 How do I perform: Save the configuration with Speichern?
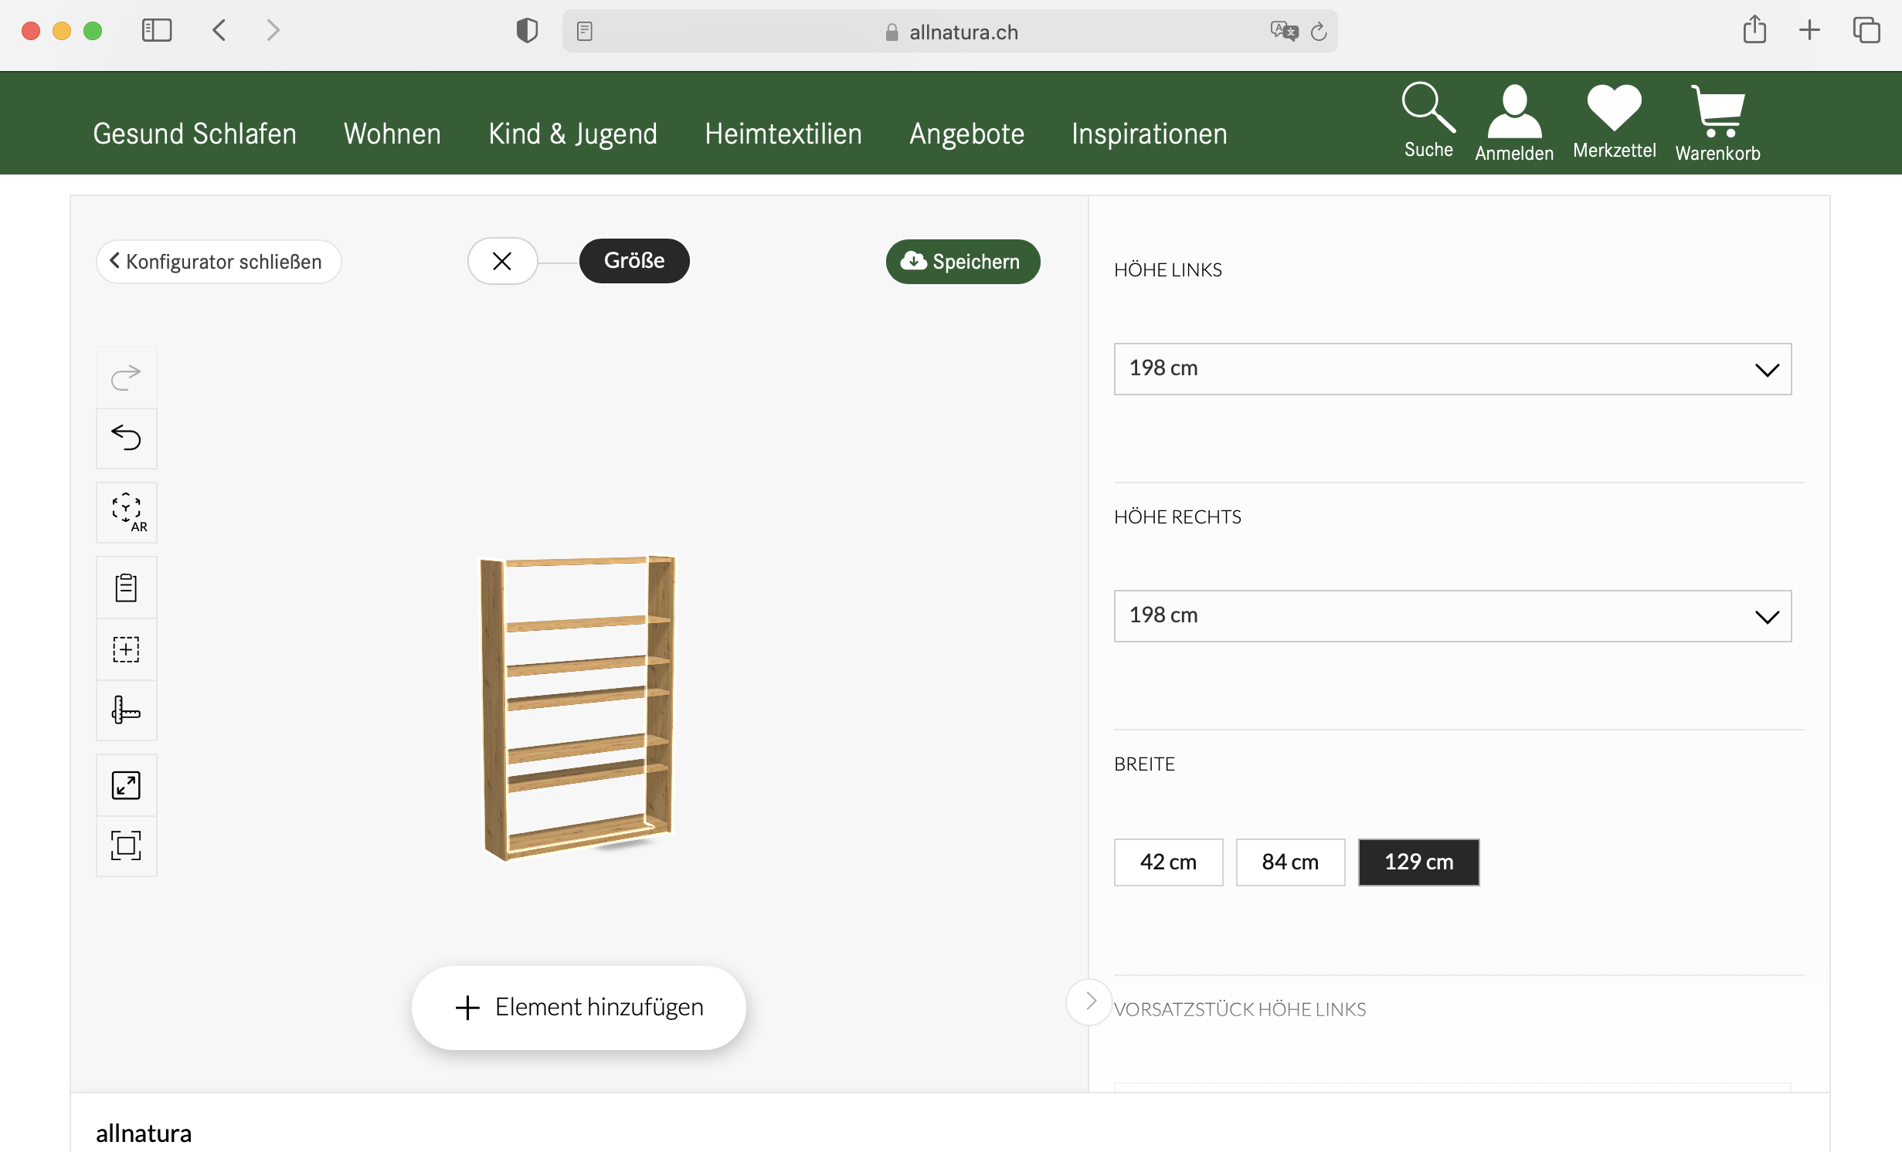[963, 262]
